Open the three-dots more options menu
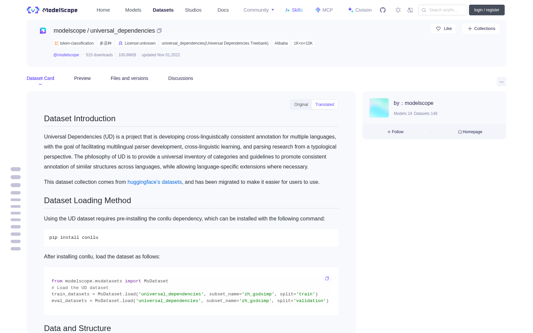The height and width of the screenshot is (333, 533). tap(501, 82)
